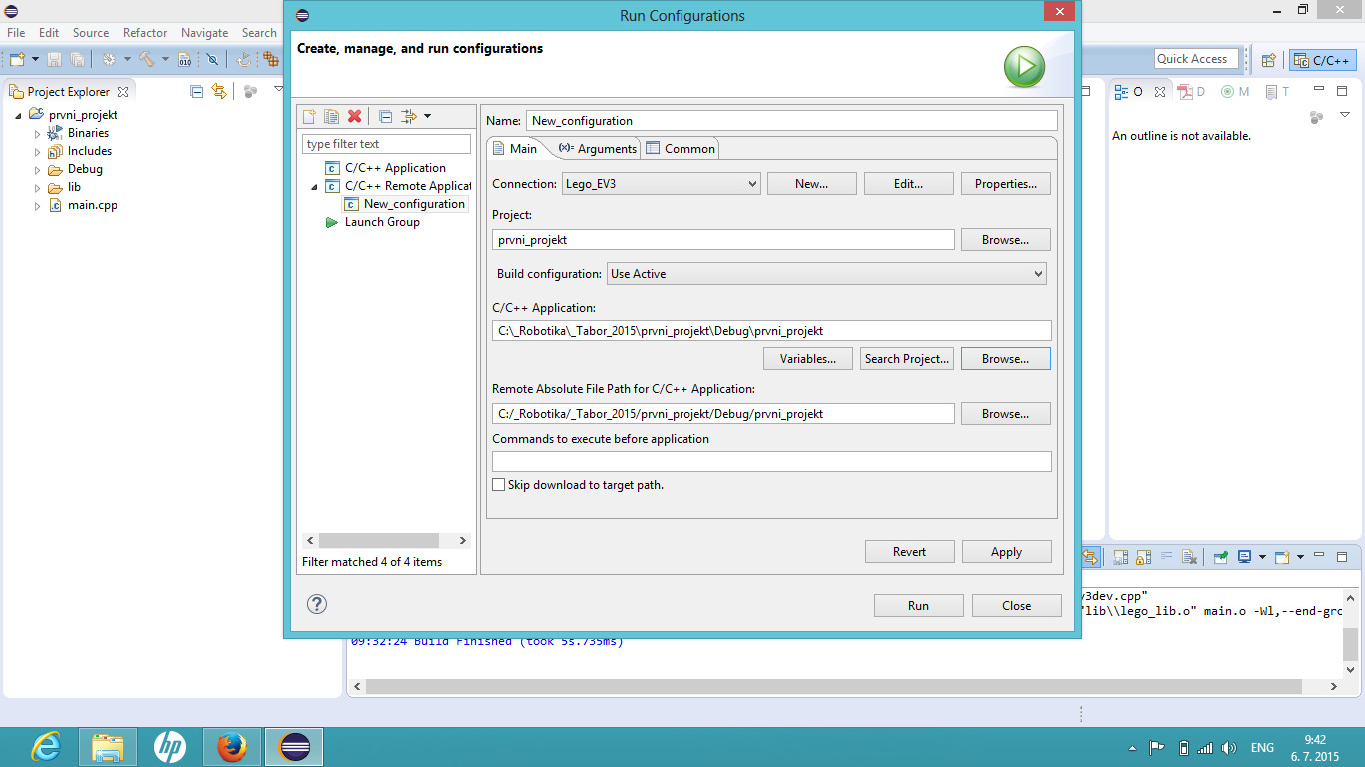Click the new launch configuration icon
The height and width of the screenshot is (767, 1365).
point(310,117)
